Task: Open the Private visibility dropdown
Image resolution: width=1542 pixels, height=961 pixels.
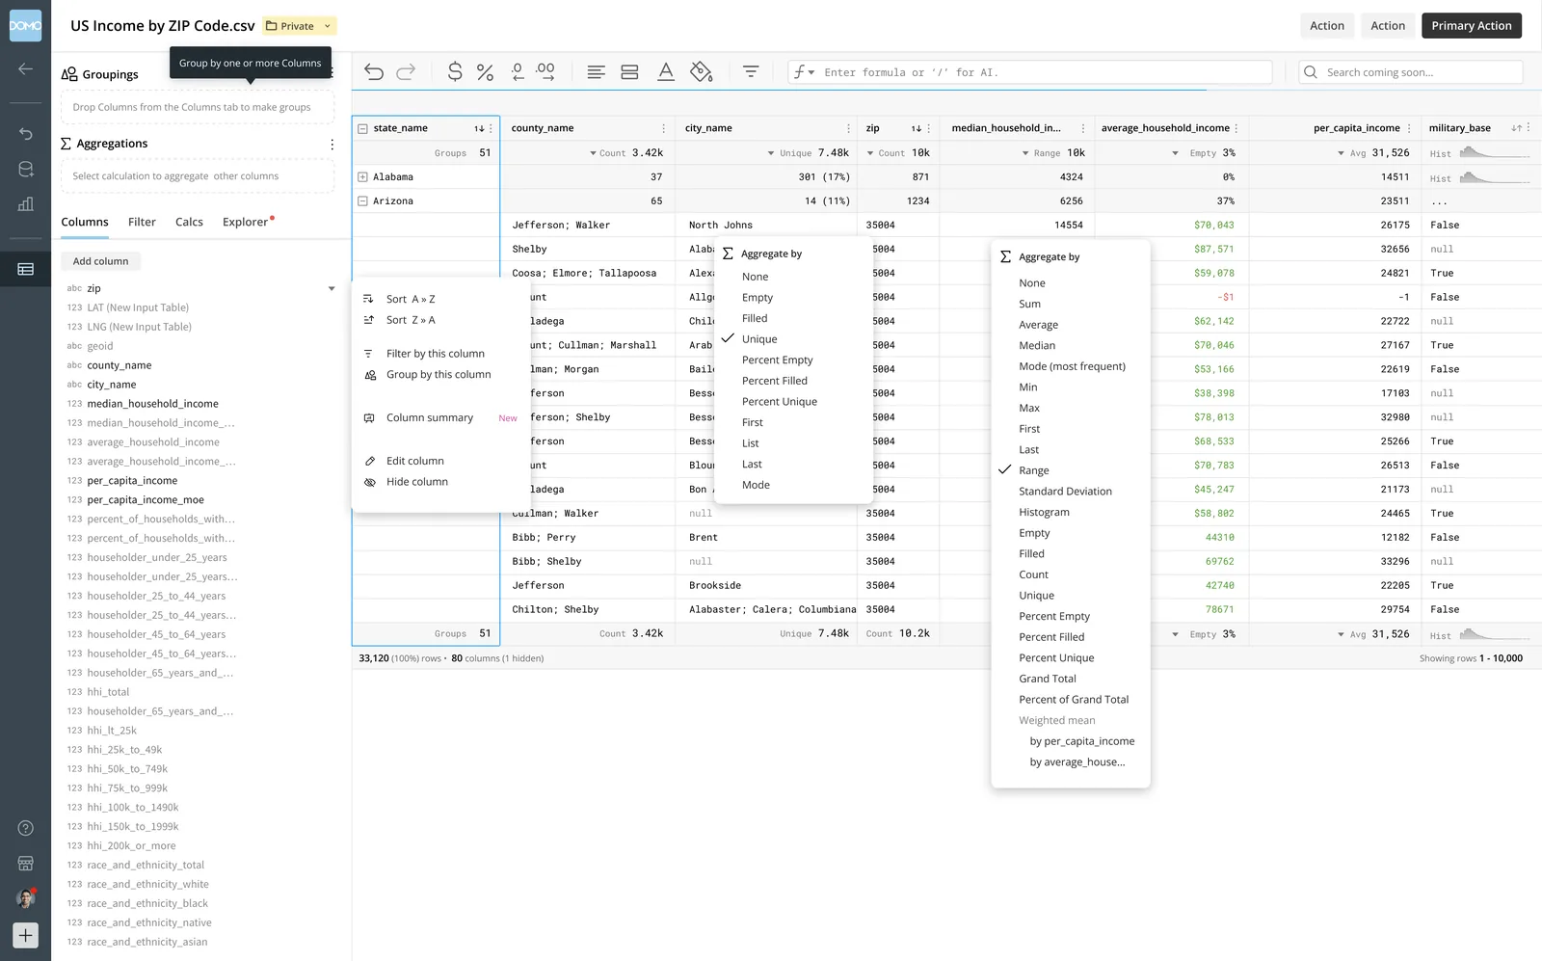Action: point(300,26)
